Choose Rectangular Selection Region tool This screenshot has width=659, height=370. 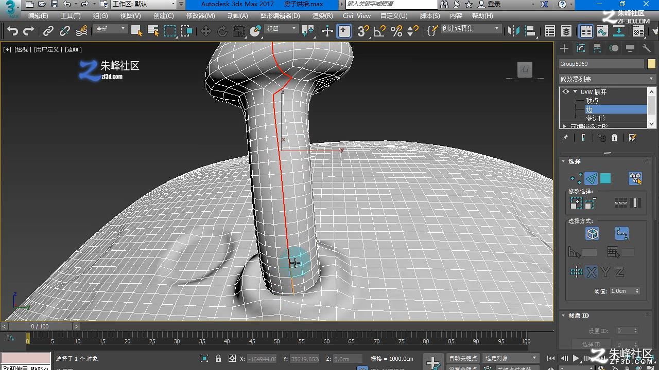click(x=170, y=31)
